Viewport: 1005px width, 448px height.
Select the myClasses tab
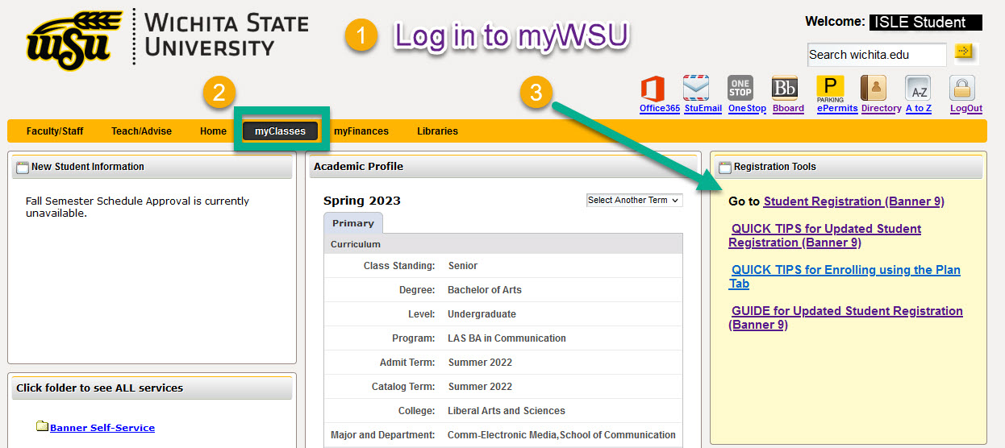[x=281, y=131]
